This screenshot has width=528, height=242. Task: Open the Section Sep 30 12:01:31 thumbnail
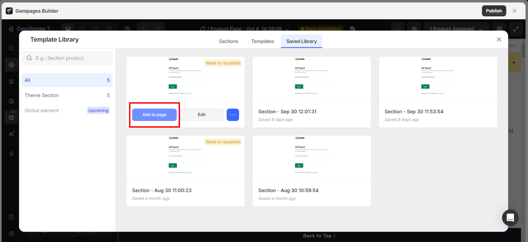point(311,79)
